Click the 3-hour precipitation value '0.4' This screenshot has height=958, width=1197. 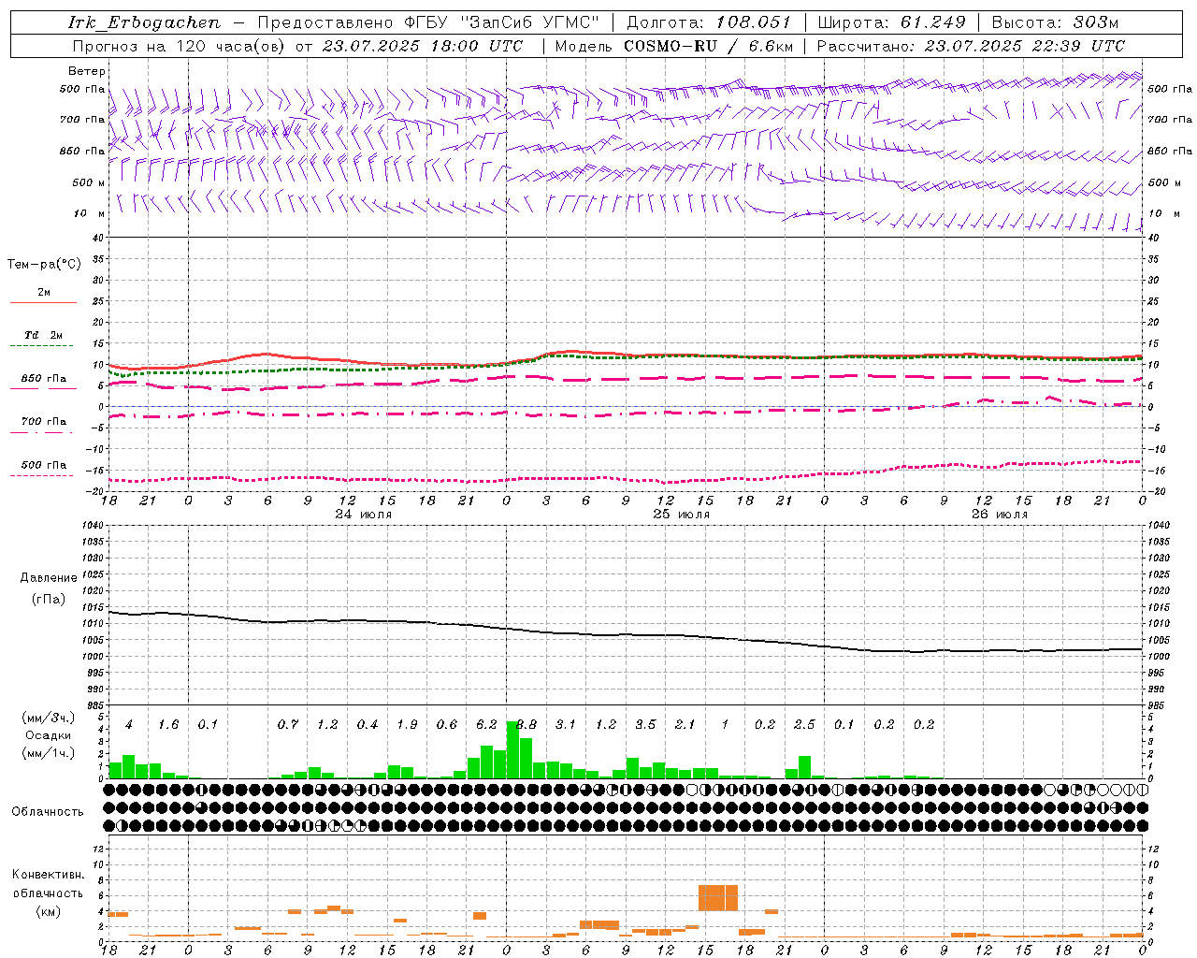coord(368,725)
